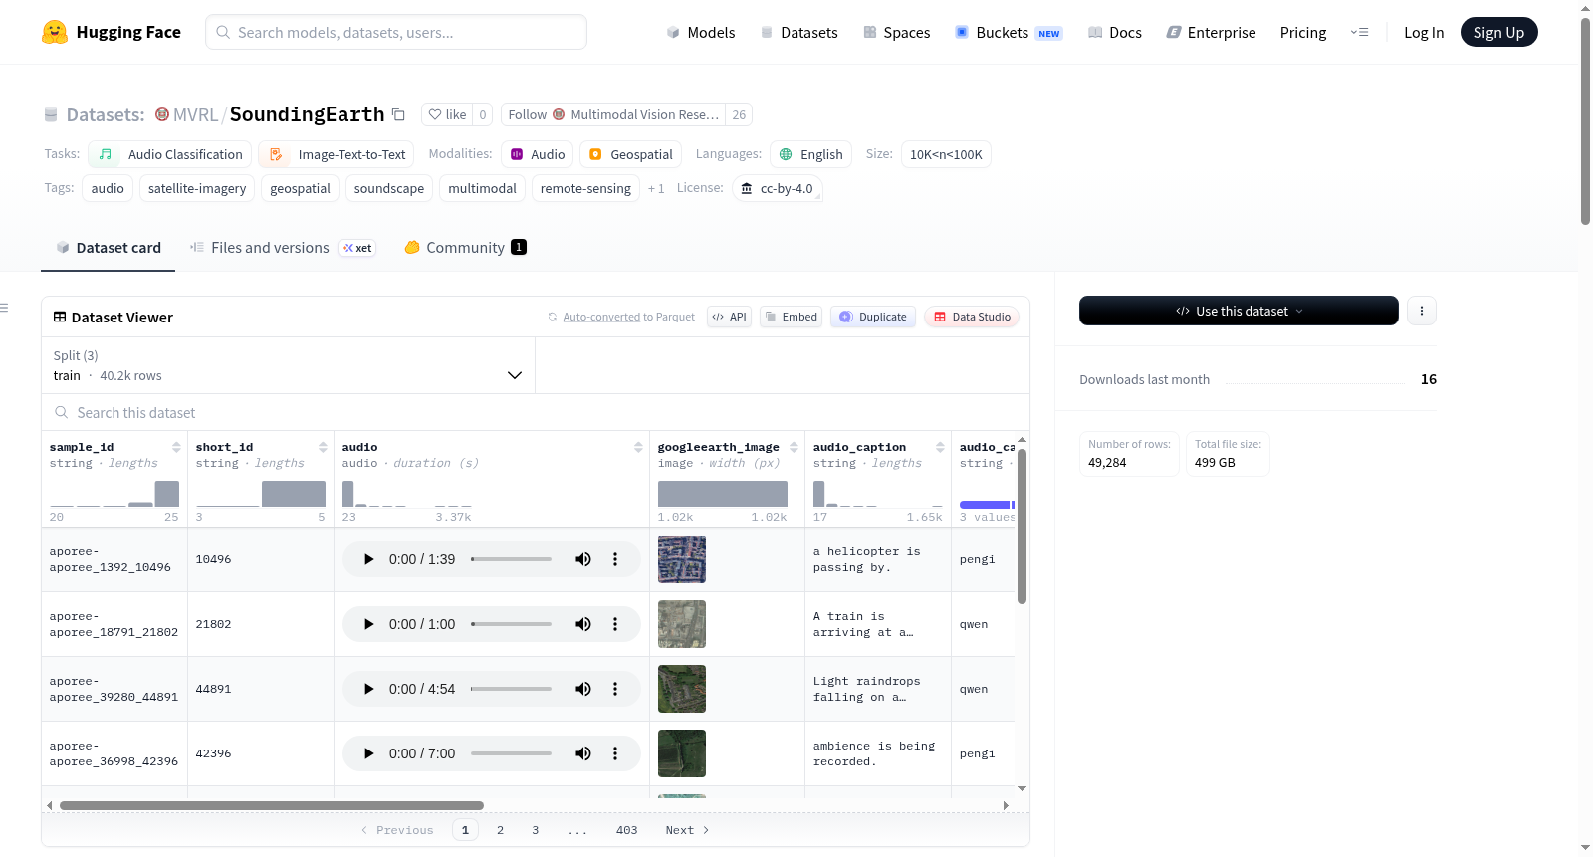Open more options for the 1:39 audio

pyautogui.click(x=615, y=559)
